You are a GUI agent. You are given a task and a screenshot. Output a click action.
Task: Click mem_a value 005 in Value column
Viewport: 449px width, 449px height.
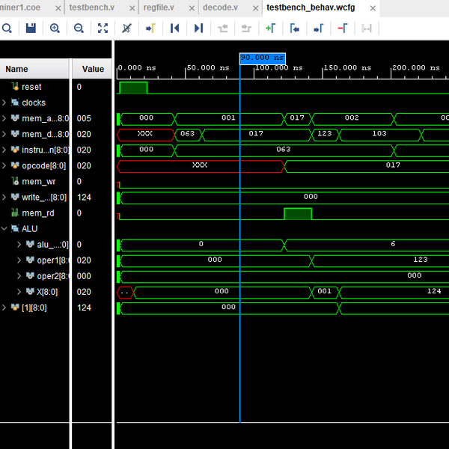pyautogui.click(x=84, y=118)
